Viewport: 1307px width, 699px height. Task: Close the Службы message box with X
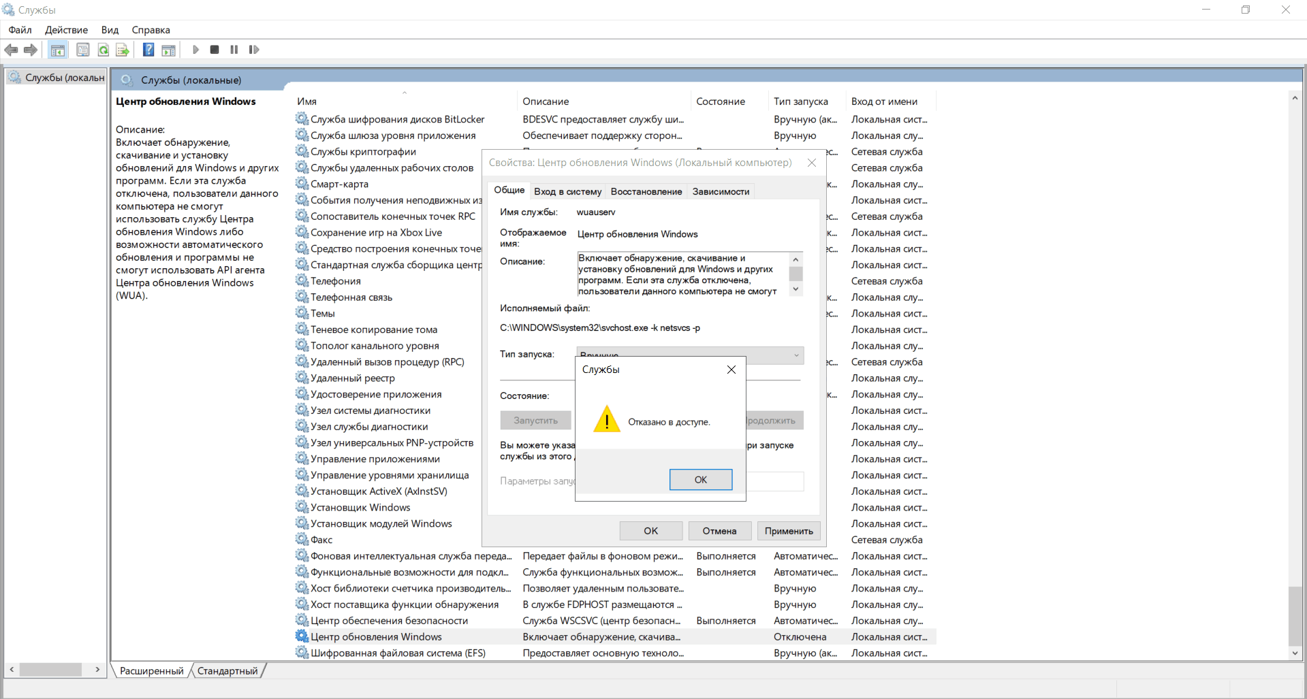click(731, 370)
